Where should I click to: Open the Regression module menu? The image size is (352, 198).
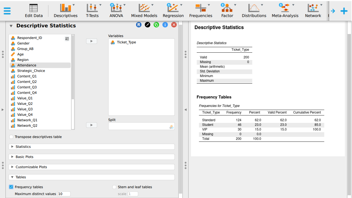coord(173,11)
